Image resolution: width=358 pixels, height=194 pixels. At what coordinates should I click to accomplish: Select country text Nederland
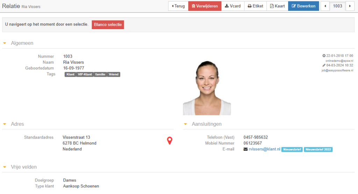pyautogui.click(x=72, y=149)
